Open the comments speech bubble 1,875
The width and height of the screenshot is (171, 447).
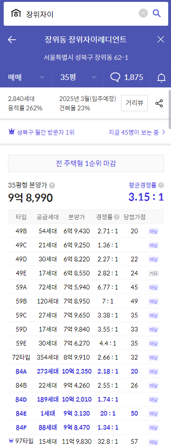pyautogui.click(x=126, y=77)
